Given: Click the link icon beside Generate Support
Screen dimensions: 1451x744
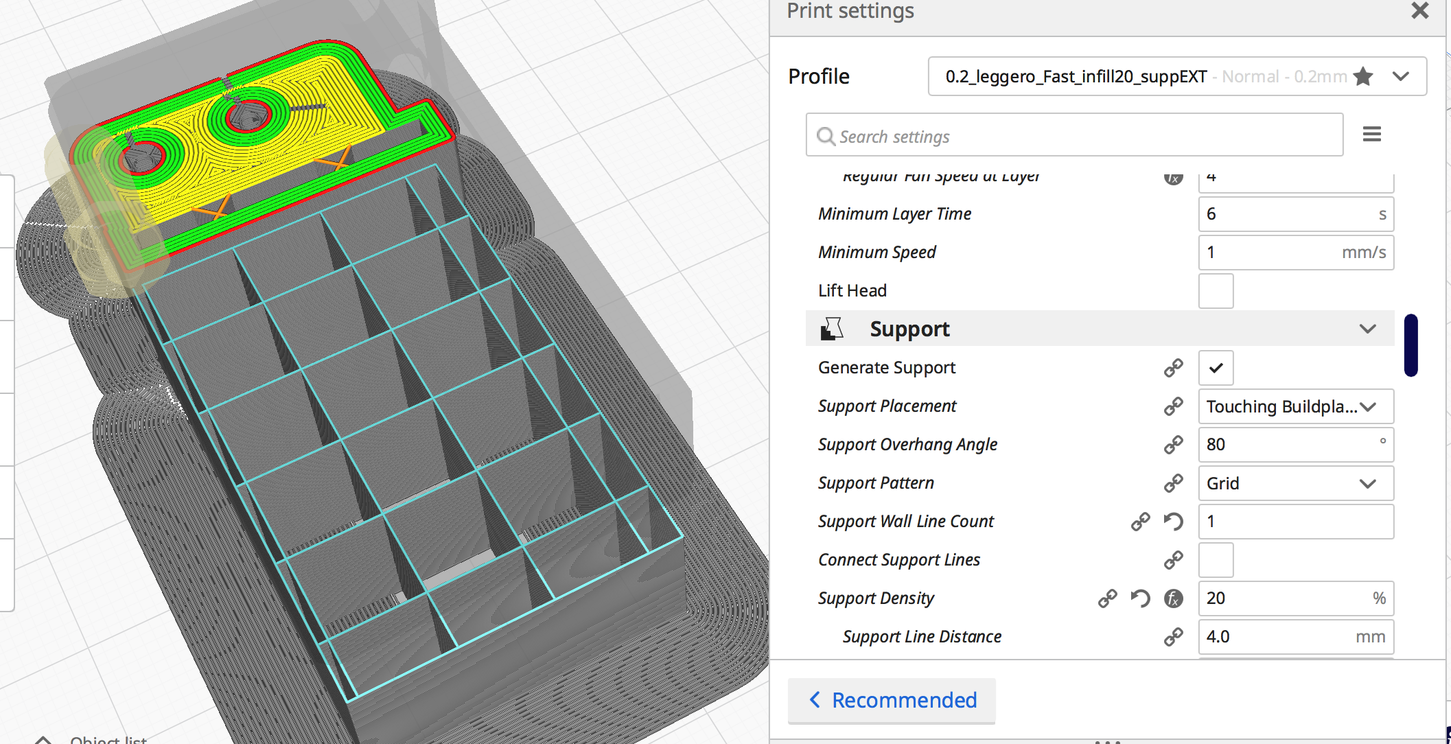Looking at the screenshot, I should pyautogui.click(x=1173, y=368).
